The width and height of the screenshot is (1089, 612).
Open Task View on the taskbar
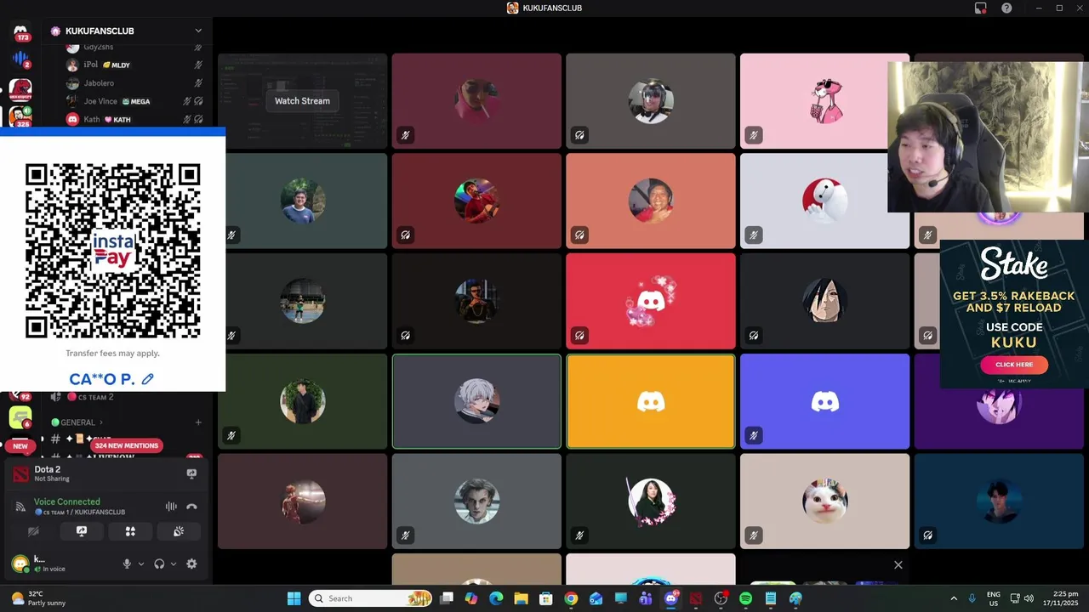(447, 598)
